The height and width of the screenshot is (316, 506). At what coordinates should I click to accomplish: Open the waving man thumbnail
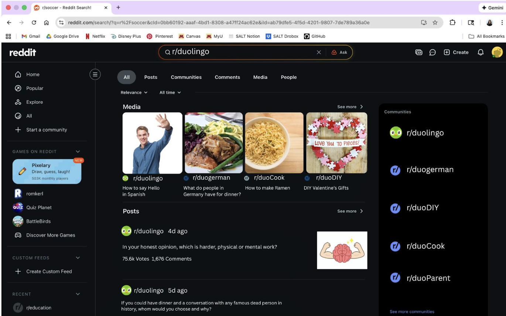[153, 143]
